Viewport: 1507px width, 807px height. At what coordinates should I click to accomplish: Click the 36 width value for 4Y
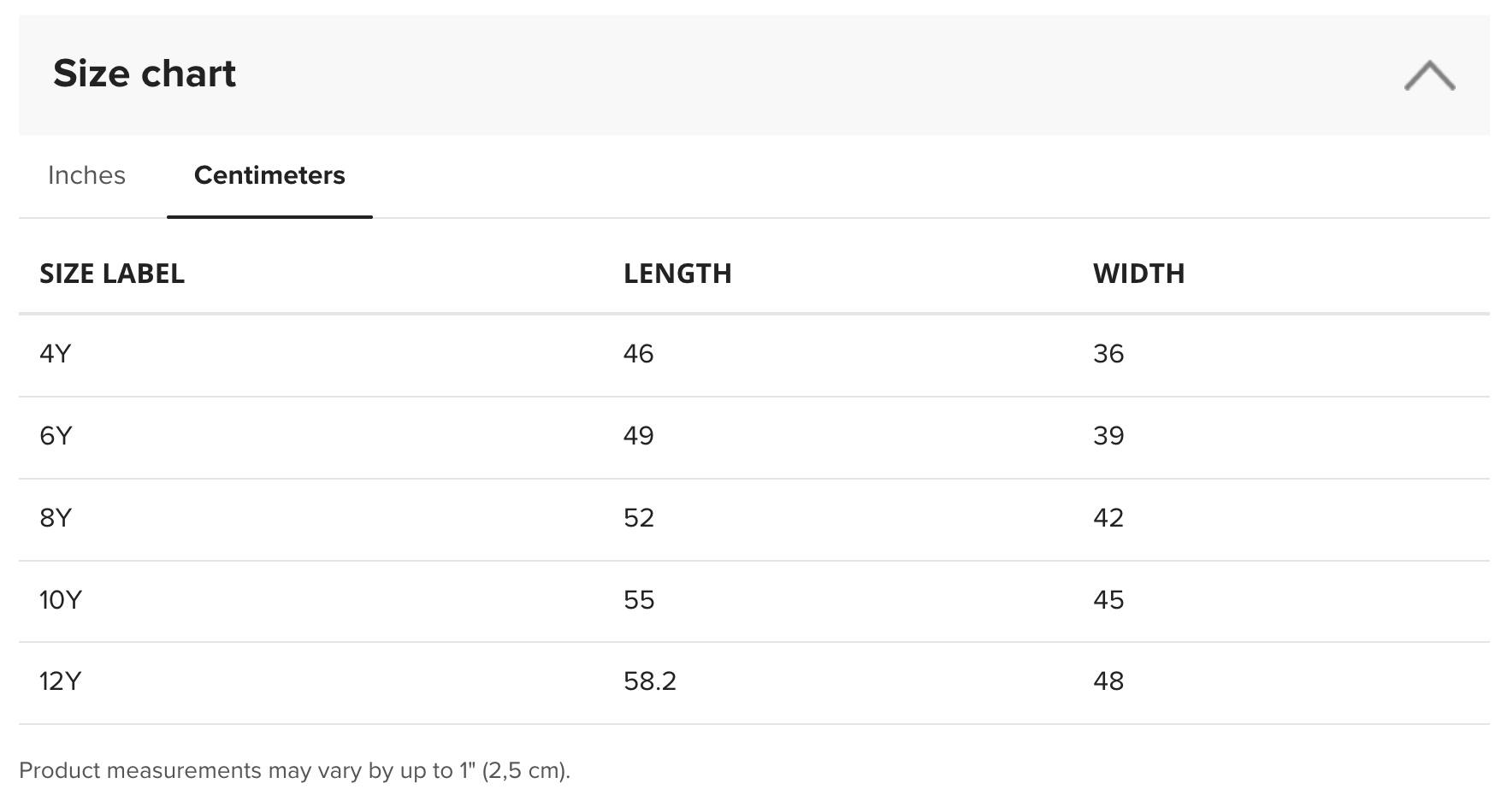(x=1108, y=354)
